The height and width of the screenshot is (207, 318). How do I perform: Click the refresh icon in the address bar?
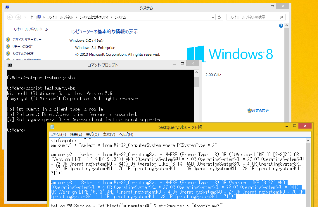coord(219,17)
